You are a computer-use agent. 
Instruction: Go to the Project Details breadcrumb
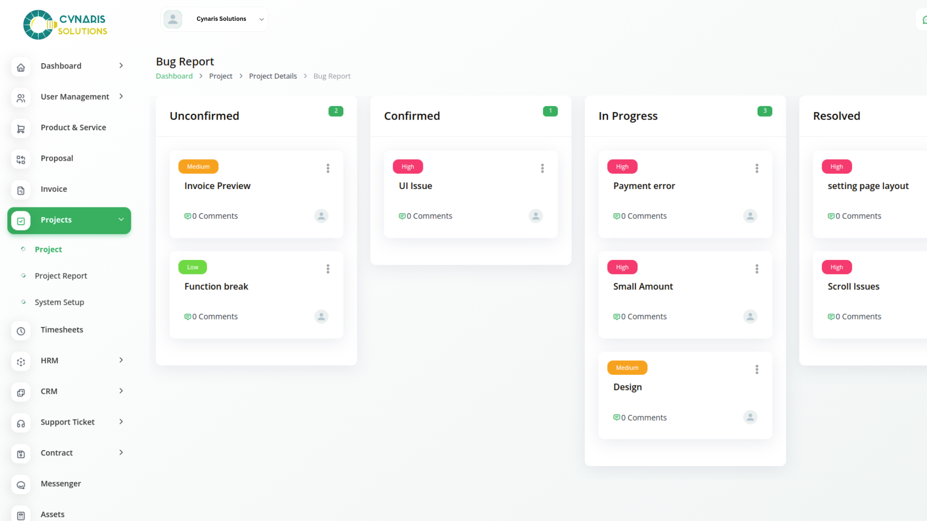pyautogui.click(x=273, y=76)
